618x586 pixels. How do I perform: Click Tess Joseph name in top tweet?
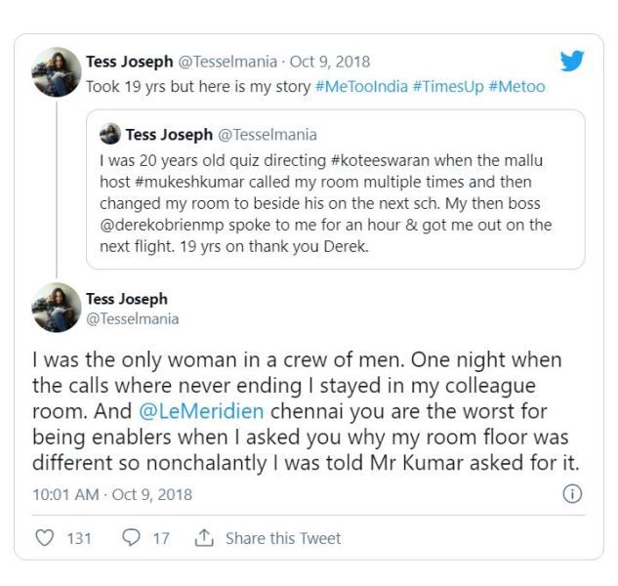pyautogui.click(x=129, y=63)
